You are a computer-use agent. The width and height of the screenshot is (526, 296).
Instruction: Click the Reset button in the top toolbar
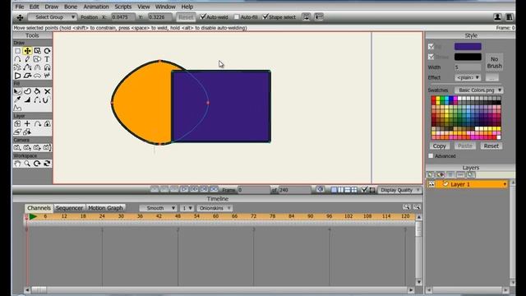(x=186, y=17)
